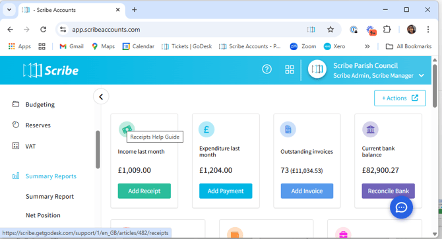Click the browser address bar
Image resolution: width=442 pixels, height=239 pixels.
tap(186, 30)
